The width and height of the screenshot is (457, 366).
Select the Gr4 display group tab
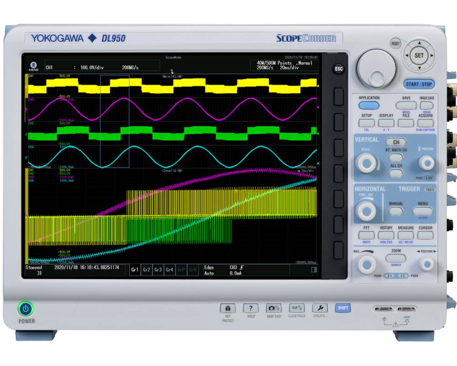pyautogui.click(x=169, y=270)
